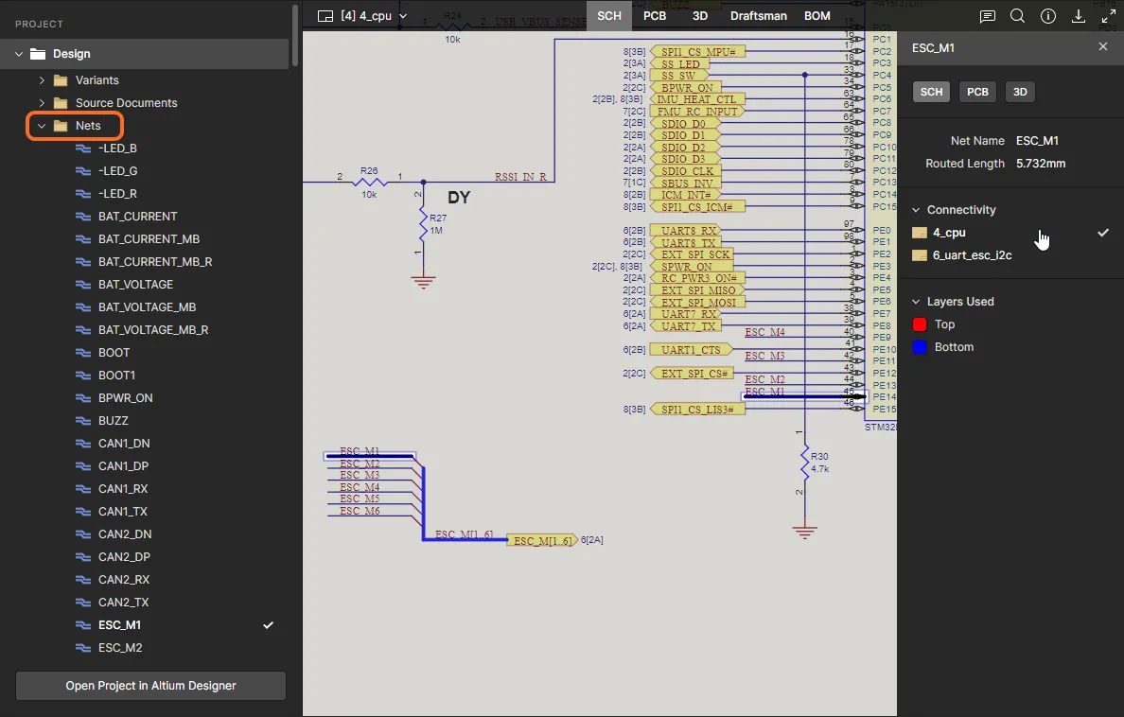This screenshot has height=717, width=1124.
Task: Click the download icon
Action: [1078, 16]
